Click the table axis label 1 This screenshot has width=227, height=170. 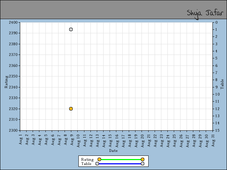pos(216,29)
